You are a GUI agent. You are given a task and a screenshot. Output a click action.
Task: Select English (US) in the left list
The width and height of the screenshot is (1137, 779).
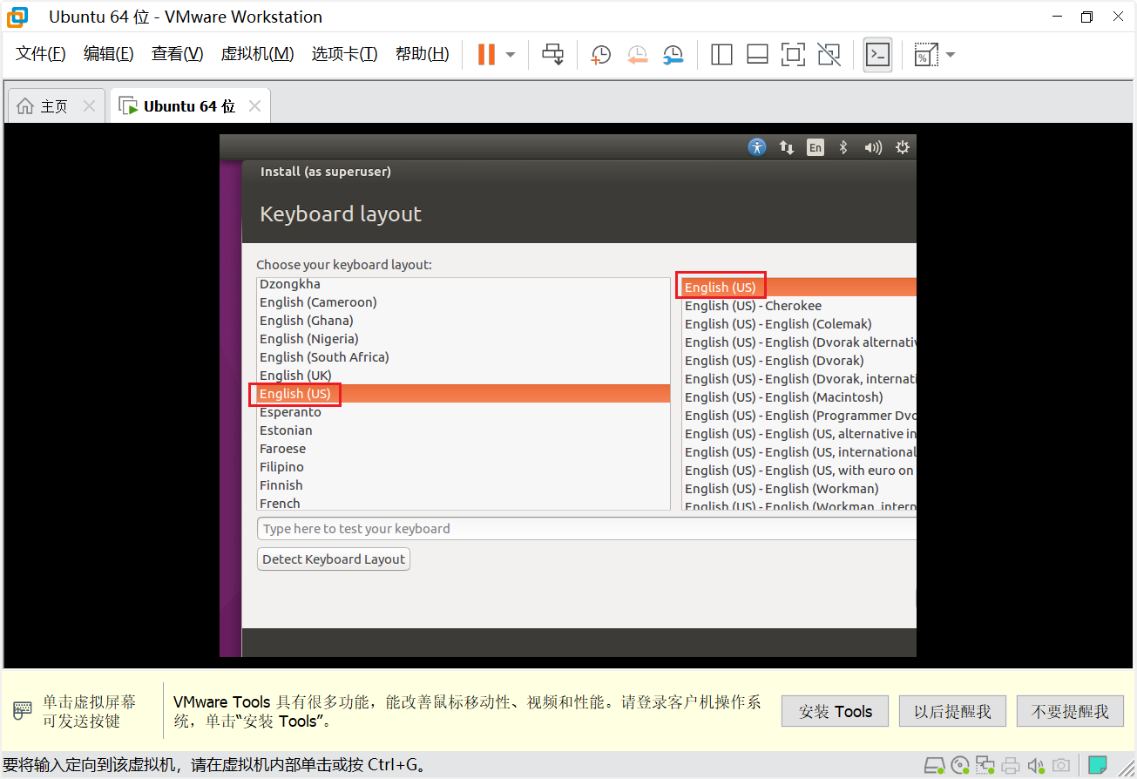click(x=464, y=394)
